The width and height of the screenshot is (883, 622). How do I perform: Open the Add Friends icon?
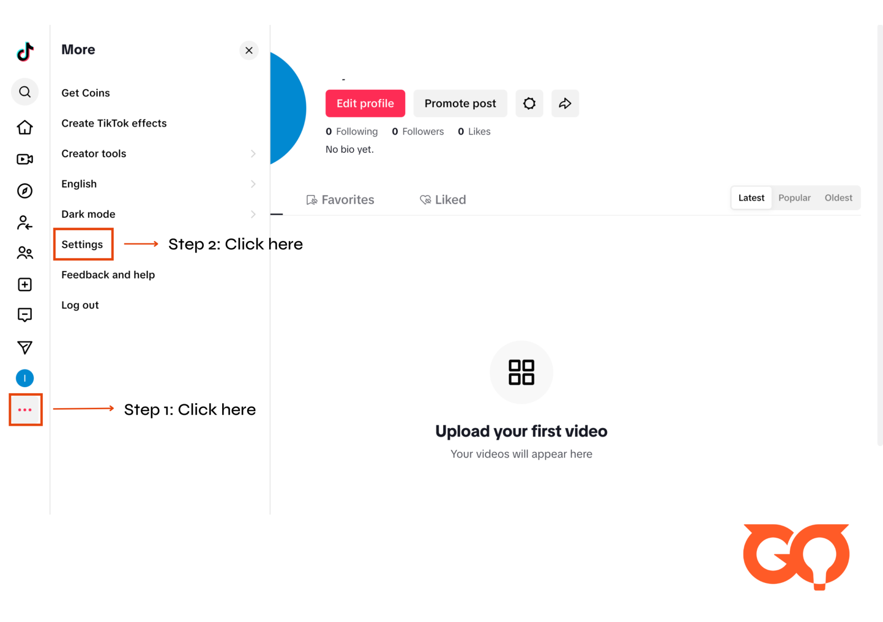tap(25, 223)
